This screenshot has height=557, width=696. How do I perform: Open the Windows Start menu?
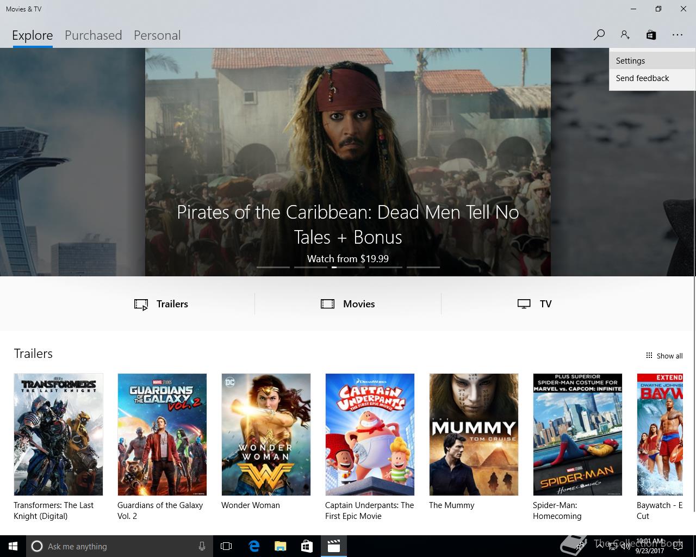(x=13, y=546)
